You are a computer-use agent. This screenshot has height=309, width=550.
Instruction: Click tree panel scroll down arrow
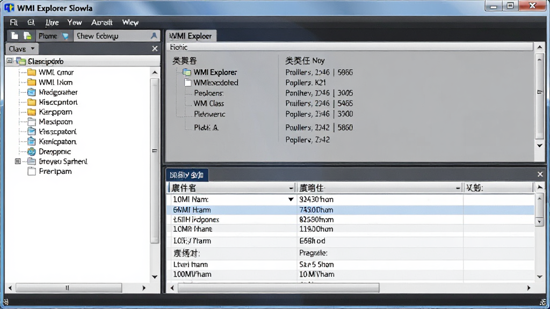[154, 277]
